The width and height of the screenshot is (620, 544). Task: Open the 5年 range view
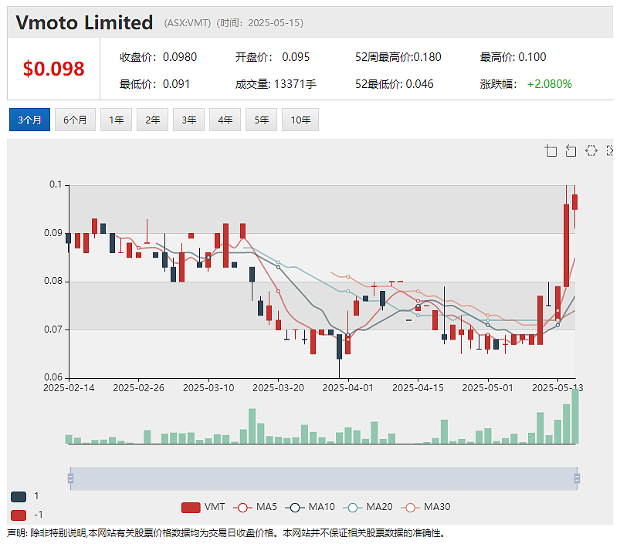pos(262,120)
